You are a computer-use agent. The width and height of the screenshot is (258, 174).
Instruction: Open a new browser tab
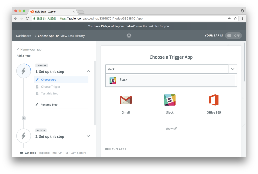81,12
